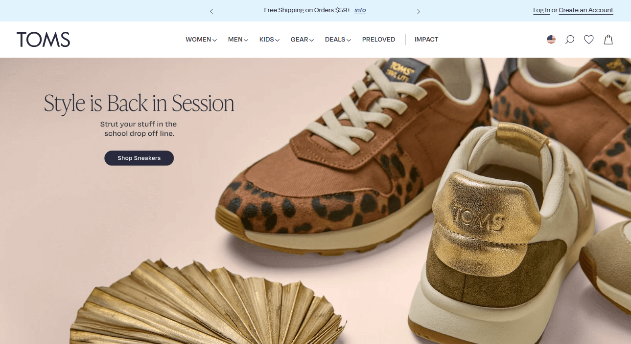
Task: Open the IMPACT menu item
Action: pyautogui.click(x=426, y=40)
